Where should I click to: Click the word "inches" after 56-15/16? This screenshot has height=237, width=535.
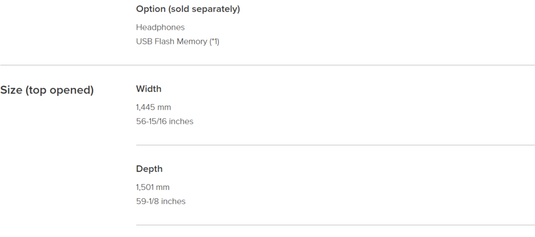(x=181, y=122)
